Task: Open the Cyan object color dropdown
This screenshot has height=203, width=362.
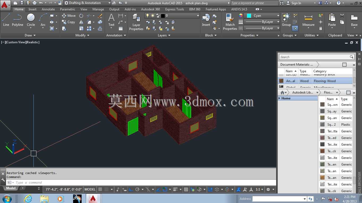Action: point(278,16)
